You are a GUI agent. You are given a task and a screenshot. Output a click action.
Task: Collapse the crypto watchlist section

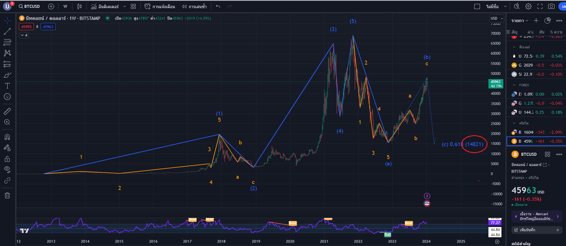coord(514,123)
